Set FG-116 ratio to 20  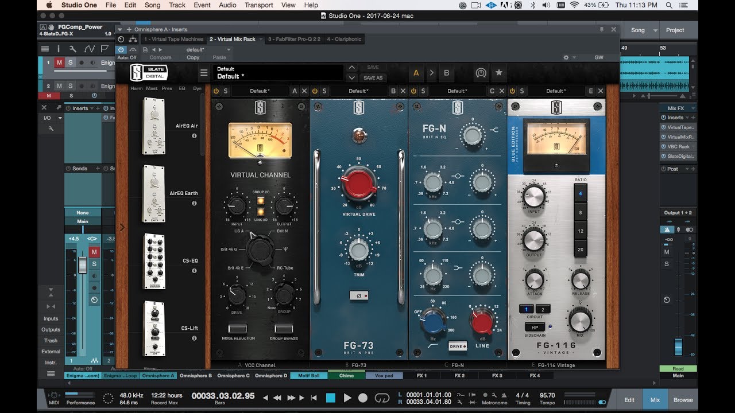(x=580, y=250)
